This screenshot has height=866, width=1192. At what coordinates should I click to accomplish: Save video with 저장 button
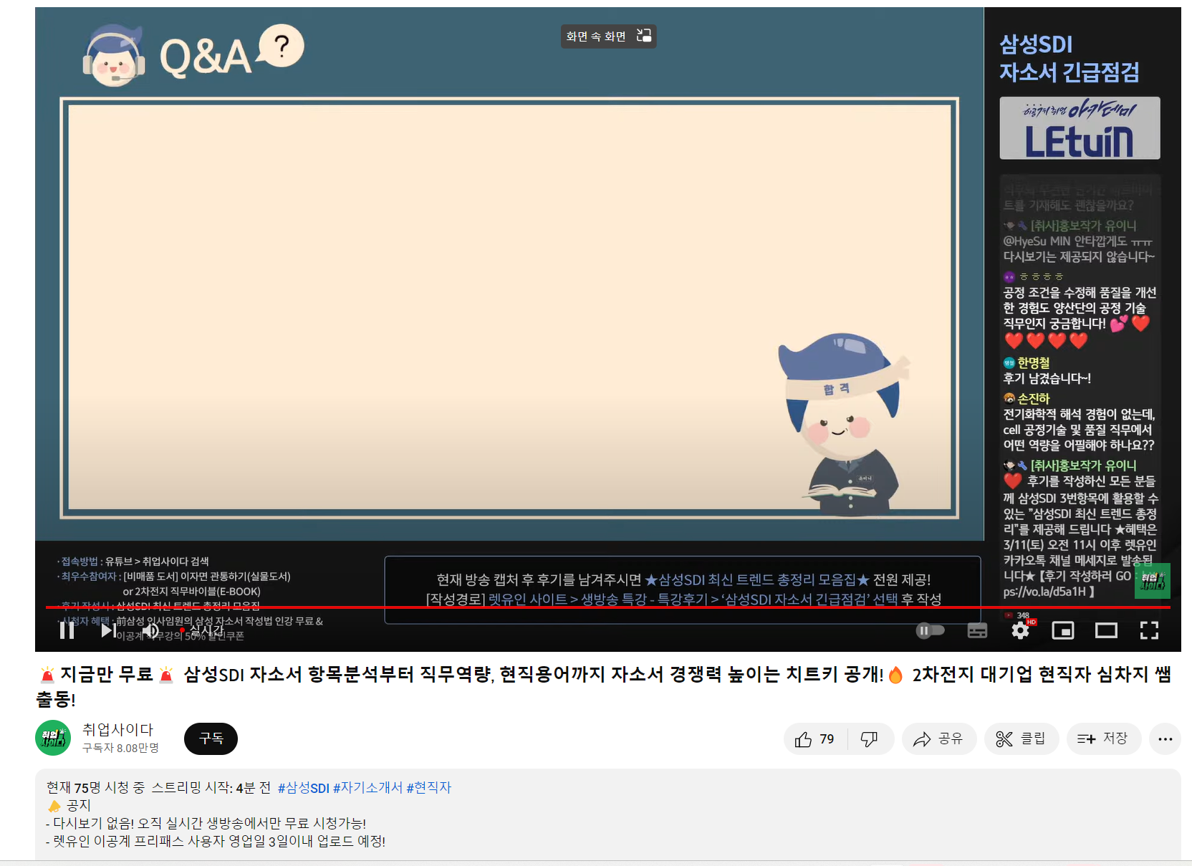pos(1103,739)
